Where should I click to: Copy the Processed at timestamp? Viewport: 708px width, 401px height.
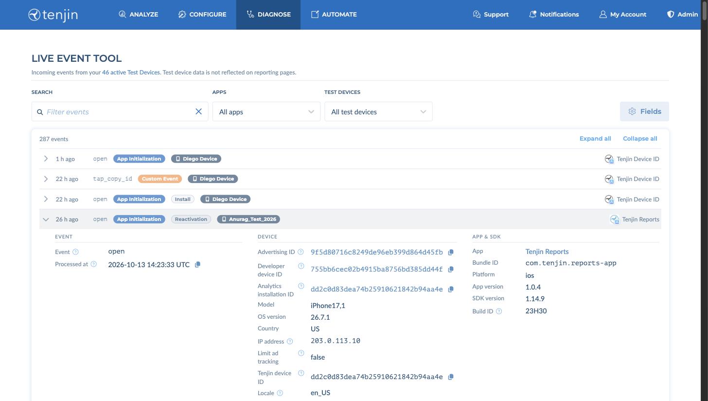pos(197,265)
